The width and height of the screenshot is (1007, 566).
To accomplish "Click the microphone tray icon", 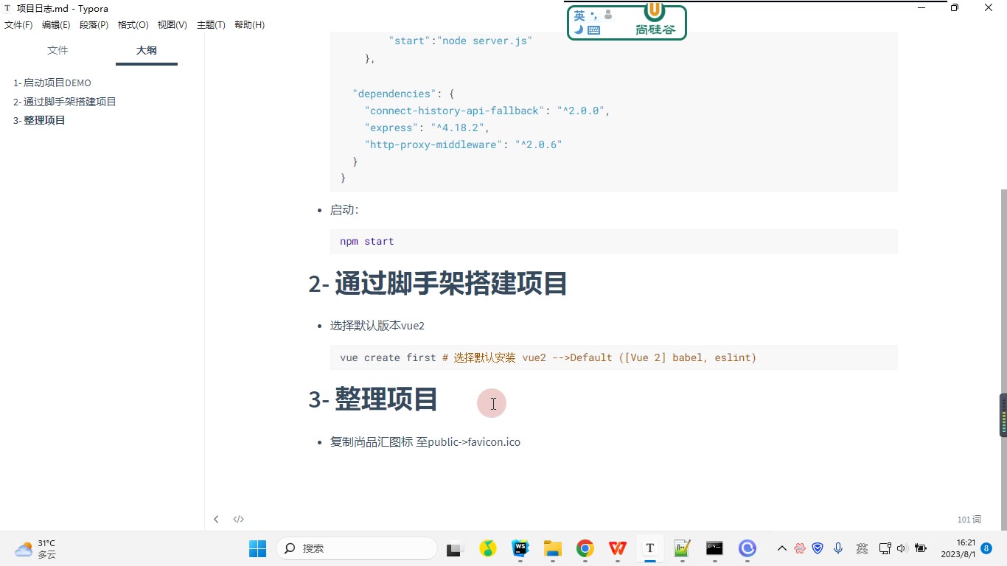I will (x=838, y=548).
